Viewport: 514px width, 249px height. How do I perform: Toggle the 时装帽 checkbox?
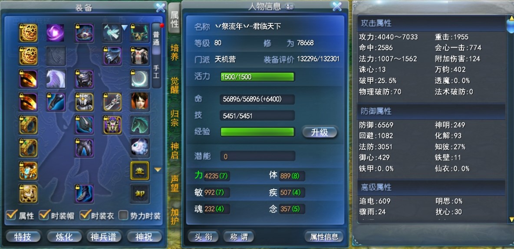point(44,215)
